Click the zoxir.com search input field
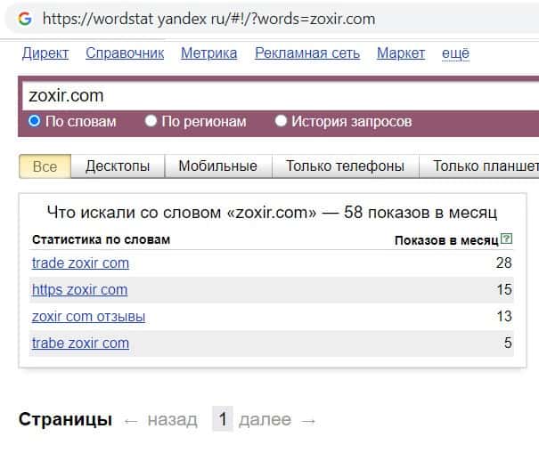Image resolution: width=539 pixels, height=461 pixels. click(281, 96)
